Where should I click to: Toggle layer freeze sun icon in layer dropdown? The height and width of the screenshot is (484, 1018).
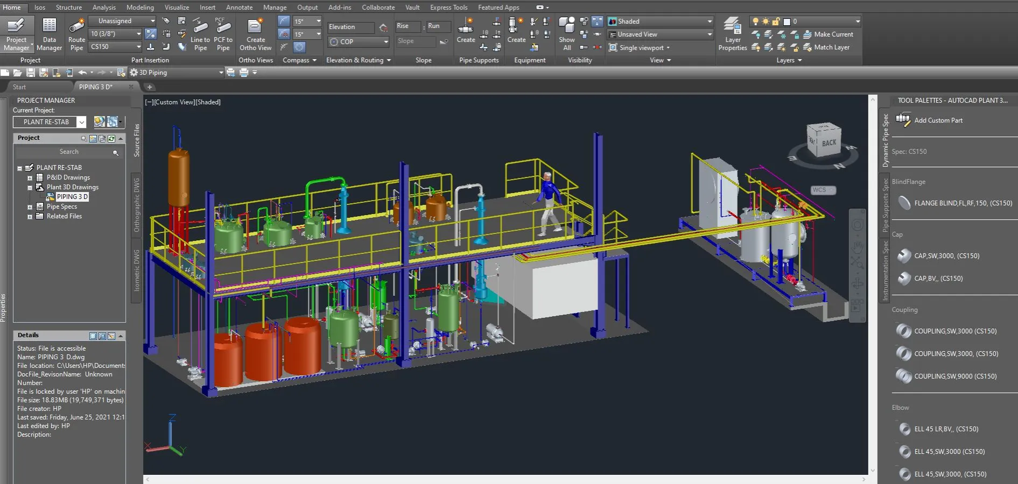point(766,22)
